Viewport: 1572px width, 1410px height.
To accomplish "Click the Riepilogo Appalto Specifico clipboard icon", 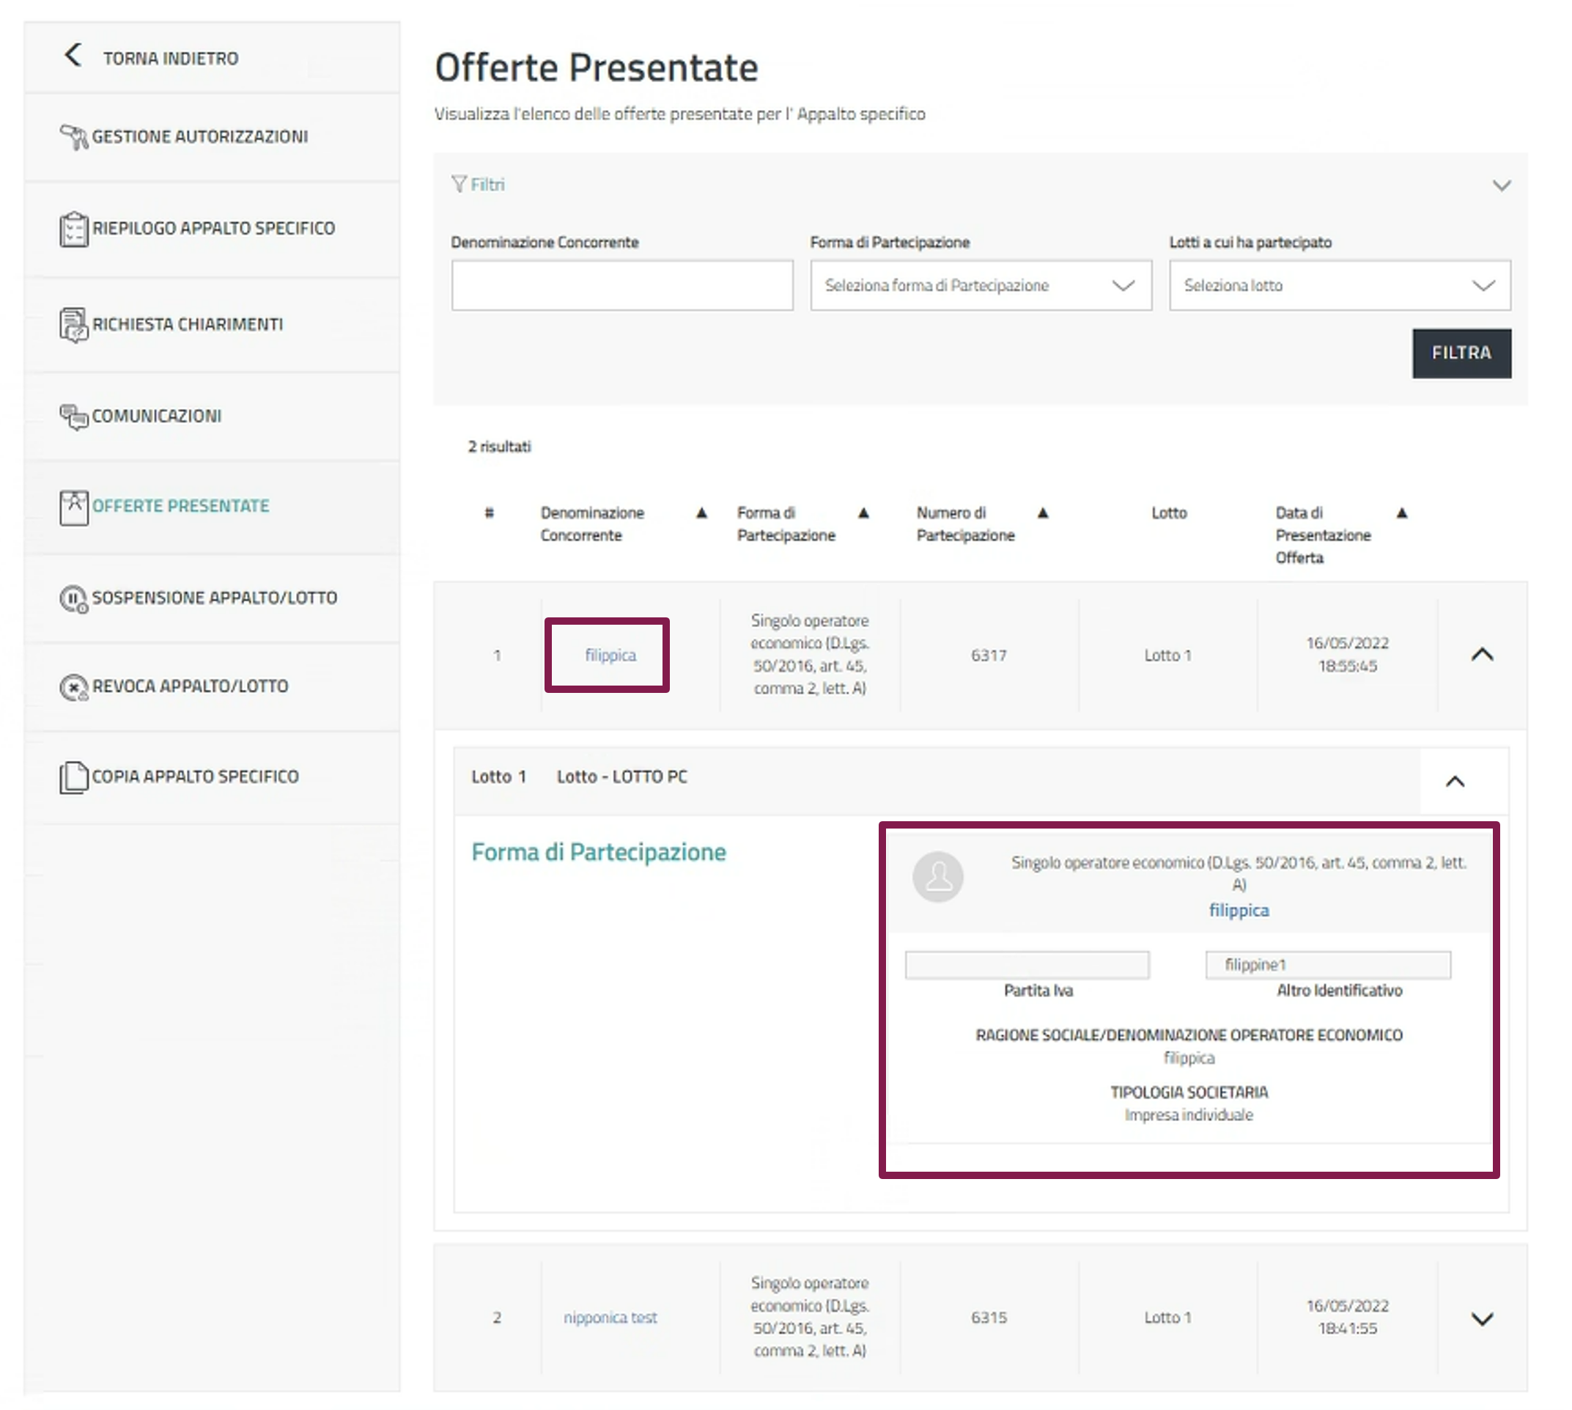I will tap(73, 229).
